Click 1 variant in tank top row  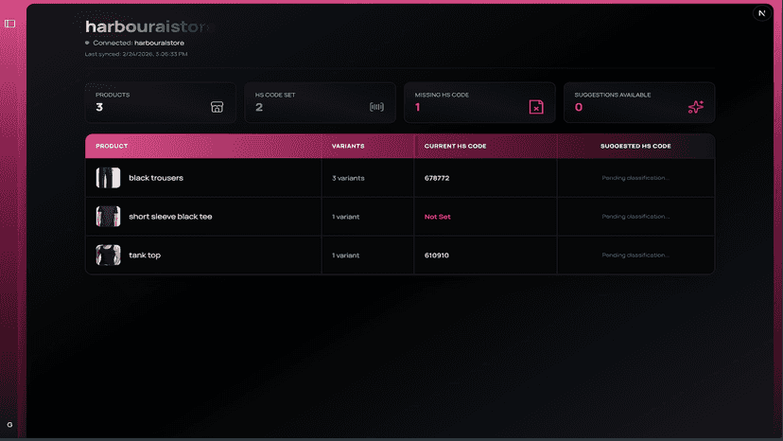point(345,255)
